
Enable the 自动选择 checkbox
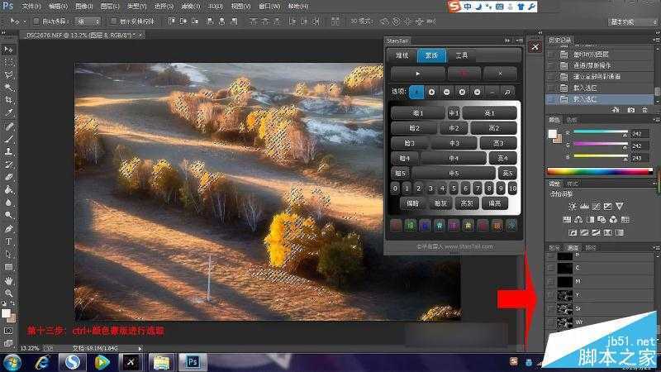[36, 21]
